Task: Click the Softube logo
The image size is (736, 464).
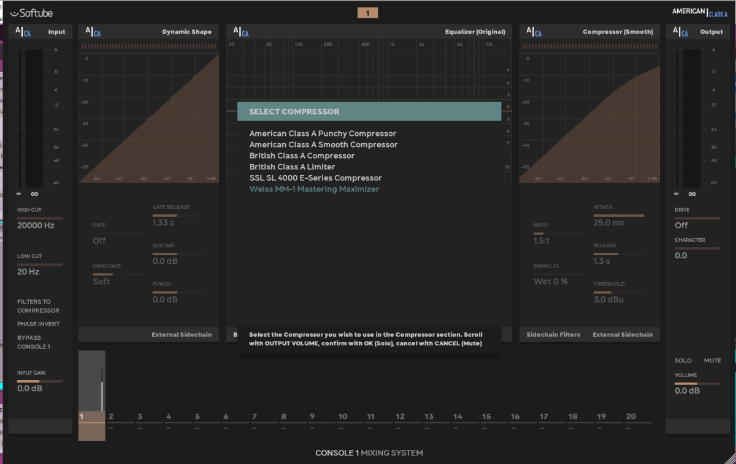Action: 31,13
